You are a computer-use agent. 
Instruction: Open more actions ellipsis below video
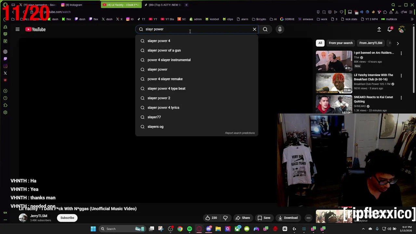point(308,218)
